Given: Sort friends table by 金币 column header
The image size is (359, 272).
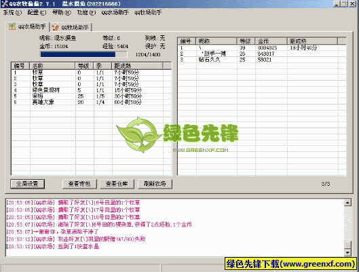Looking at the screenshot, I should (271, 41).
